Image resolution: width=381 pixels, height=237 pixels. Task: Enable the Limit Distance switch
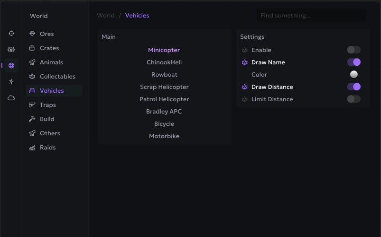click(353, 99)
